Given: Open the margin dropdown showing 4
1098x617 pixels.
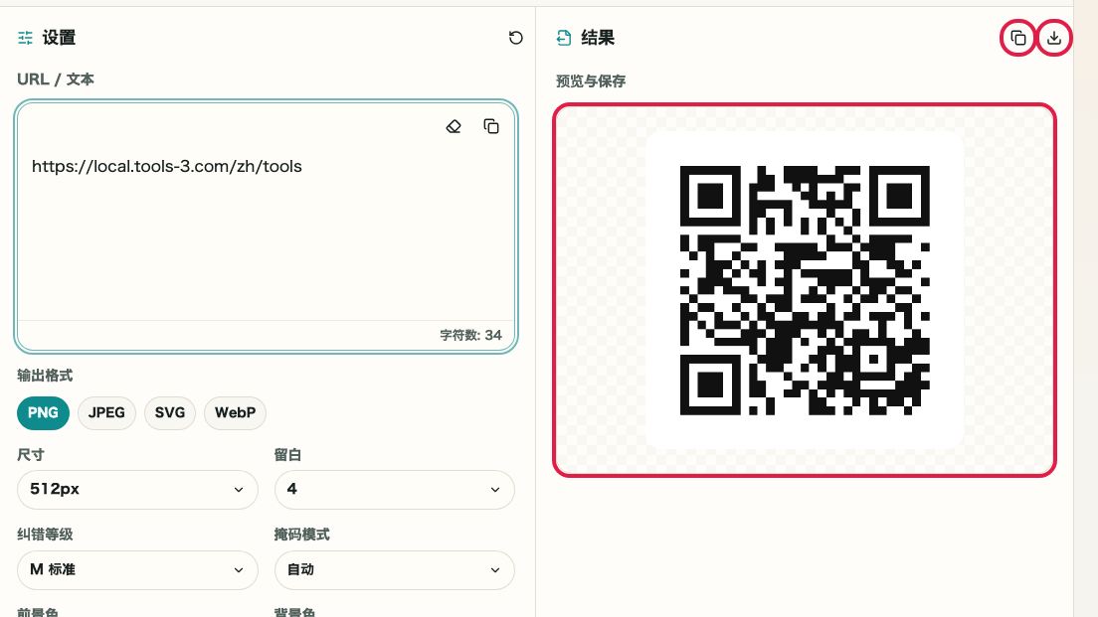Looking at the screenshot, I should [x=394, y=490].
